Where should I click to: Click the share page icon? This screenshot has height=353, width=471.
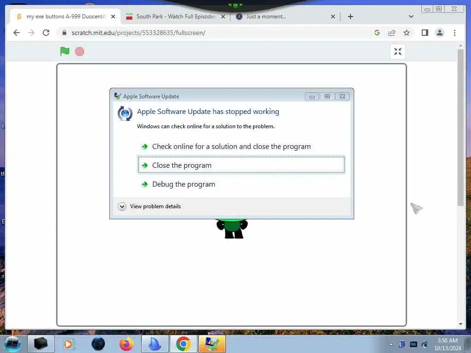(392, 33)
